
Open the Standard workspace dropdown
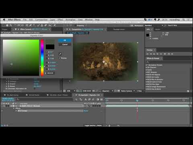tap(154, 25)
